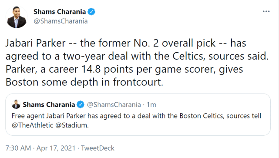The height and width of the screenshot is (158, 279).
Task: Click @ShamsCharania handle in quoted tweet header
Action: point(114,104)
